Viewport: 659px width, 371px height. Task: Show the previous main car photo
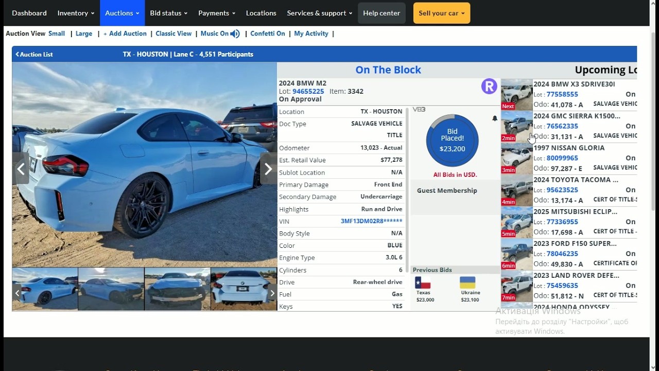pos(21,168)
